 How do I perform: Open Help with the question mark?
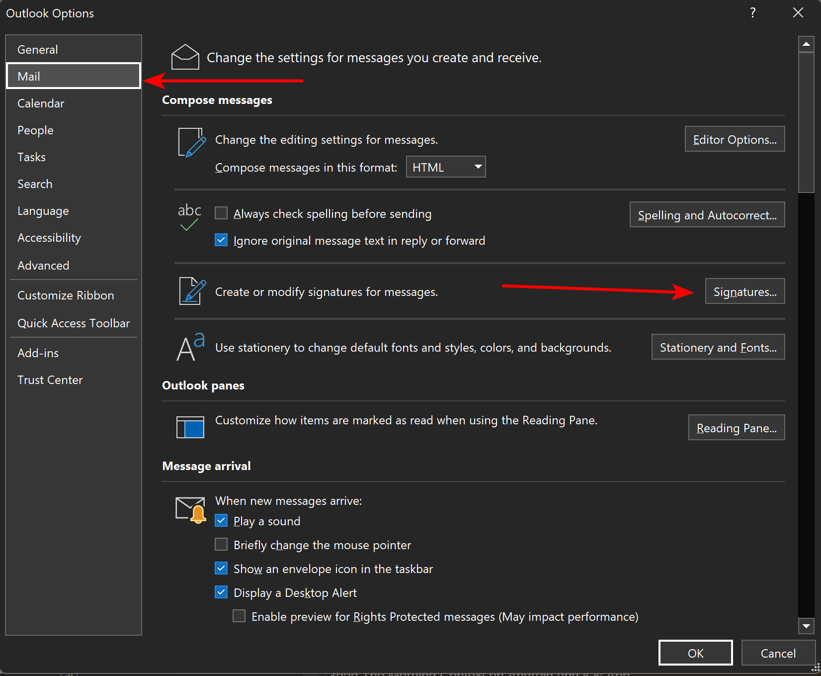click(753, 13)
